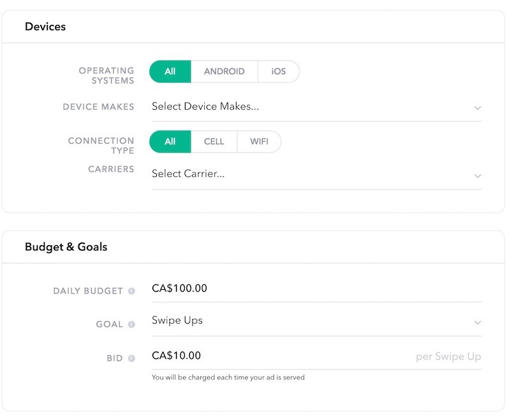Click the Select Carrier field
The image size is (510, 420).
click(x=316, y=174)
